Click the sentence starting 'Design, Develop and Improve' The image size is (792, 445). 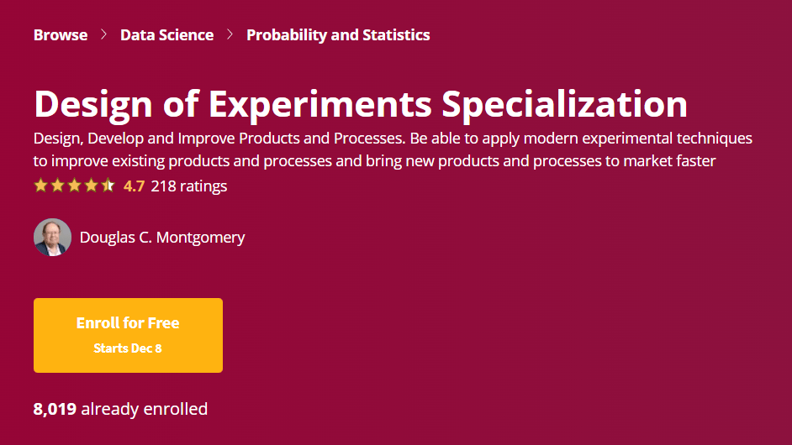tap(219, 139)
